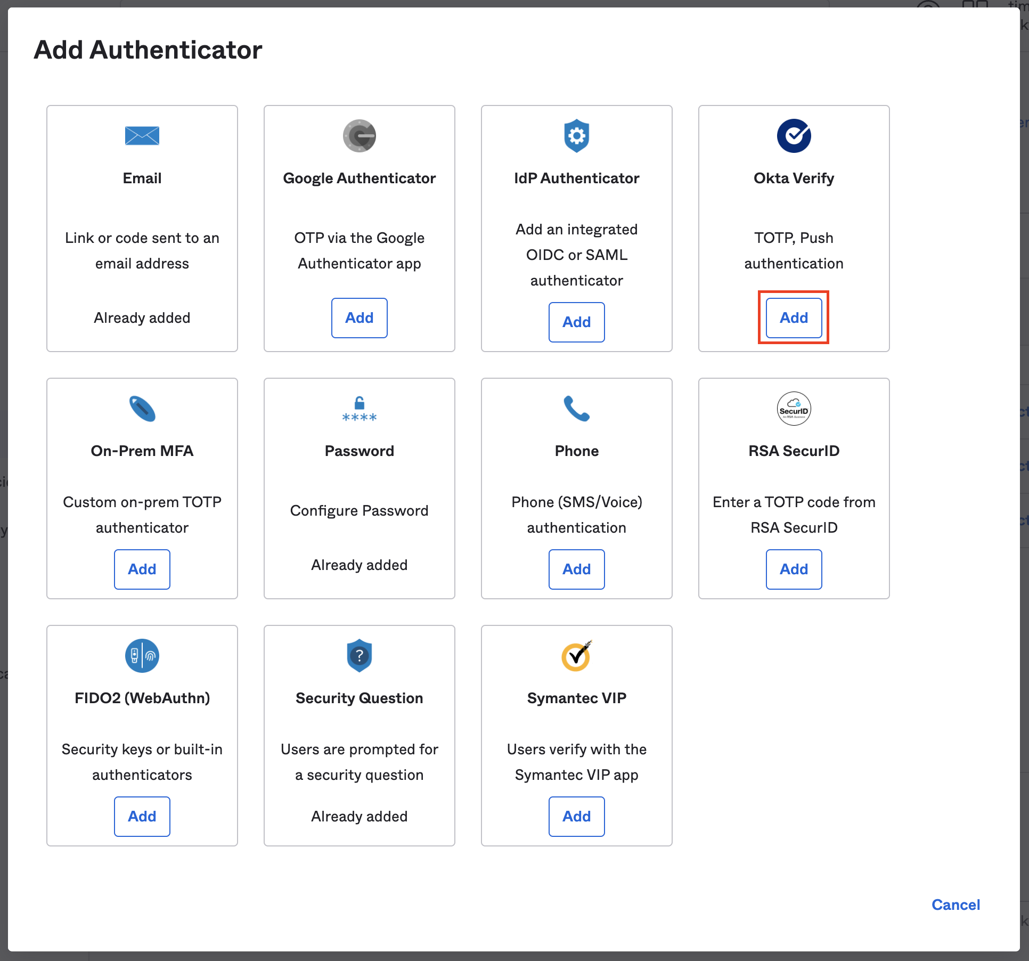Click the 'Symantec VIP' card title
The height and width of the screenshot is (961, 1029).
[x=577, y=698]
